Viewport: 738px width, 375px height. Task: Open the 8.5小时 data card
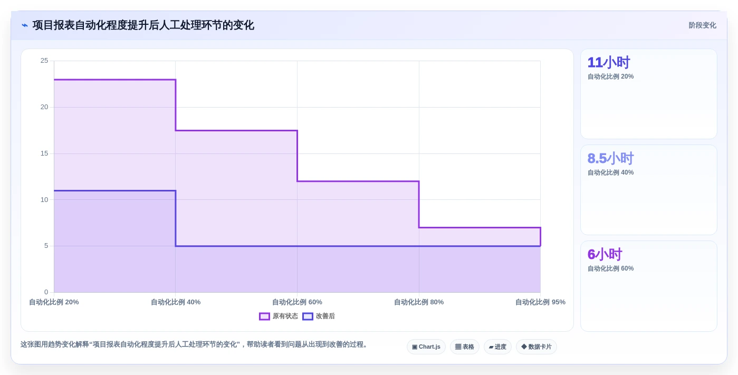pyautogui.click(x=649, y=190)
